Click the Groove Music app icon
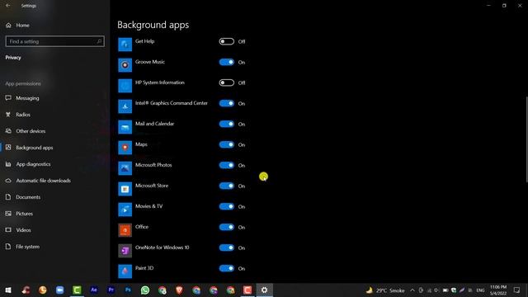This screenshot has height=297, width=528. pyautogui.click(x=125, y=65)
